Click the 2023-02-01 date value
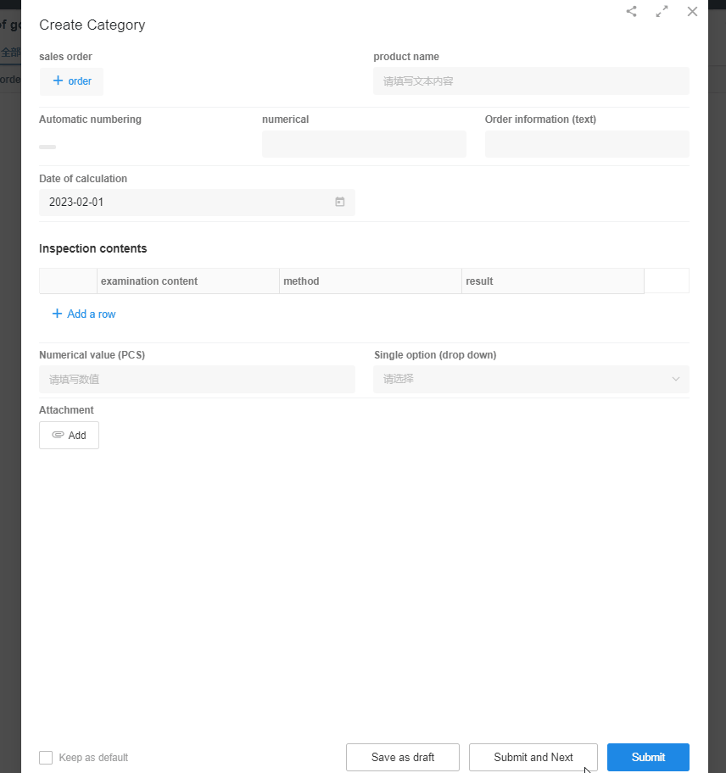 coord(76,203)
